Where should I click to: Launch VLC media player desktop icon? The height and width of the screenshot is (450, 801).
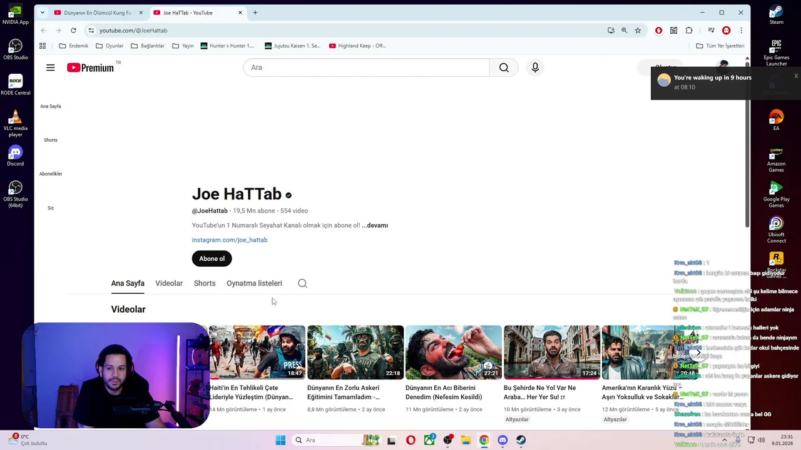pos(16,123)
